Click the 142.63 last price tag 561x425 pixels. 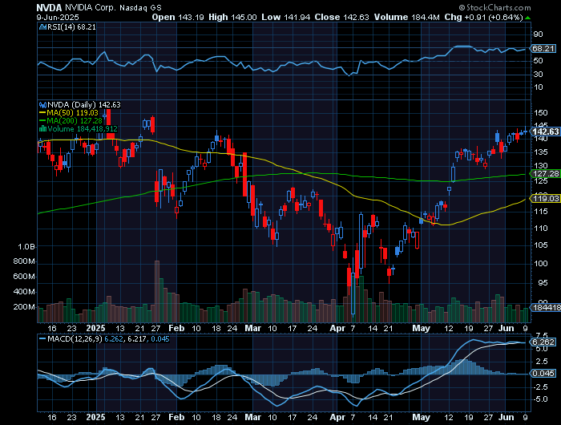pyautogui.click(x=545, y=132)
